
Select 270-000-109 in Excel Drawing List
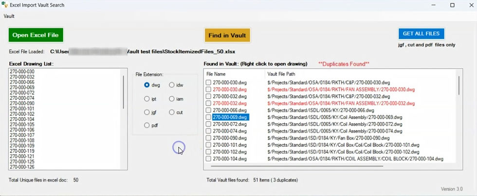point(22,146)
